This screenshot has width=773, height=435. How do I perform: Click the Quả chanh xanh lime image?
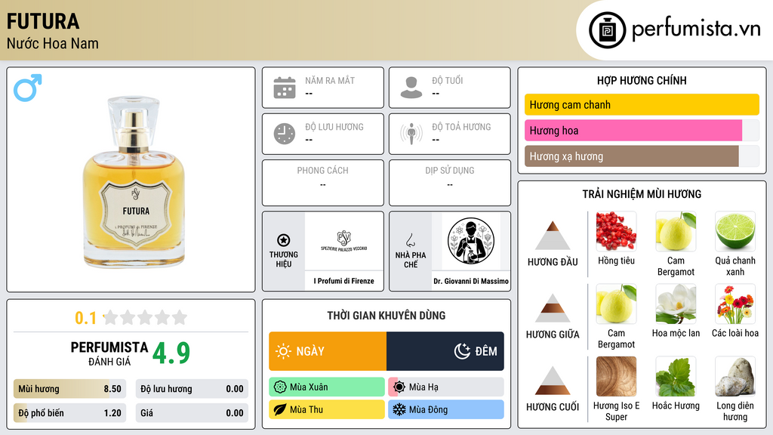click(735, 231)
